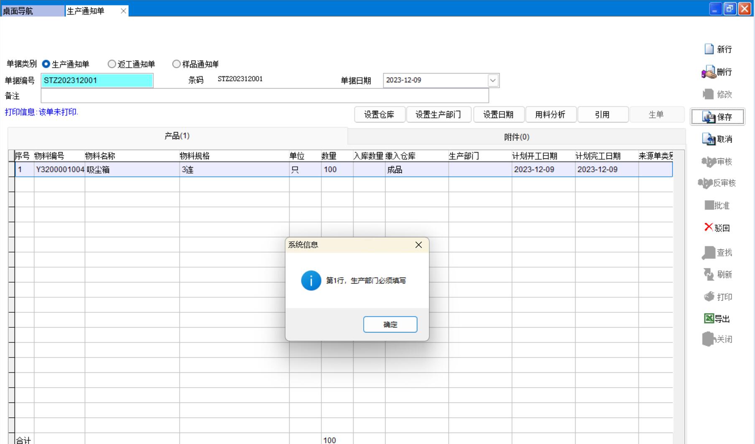Click the 打印 (print) icon
The width and height of the screenshot is (755, 444).
709,297
